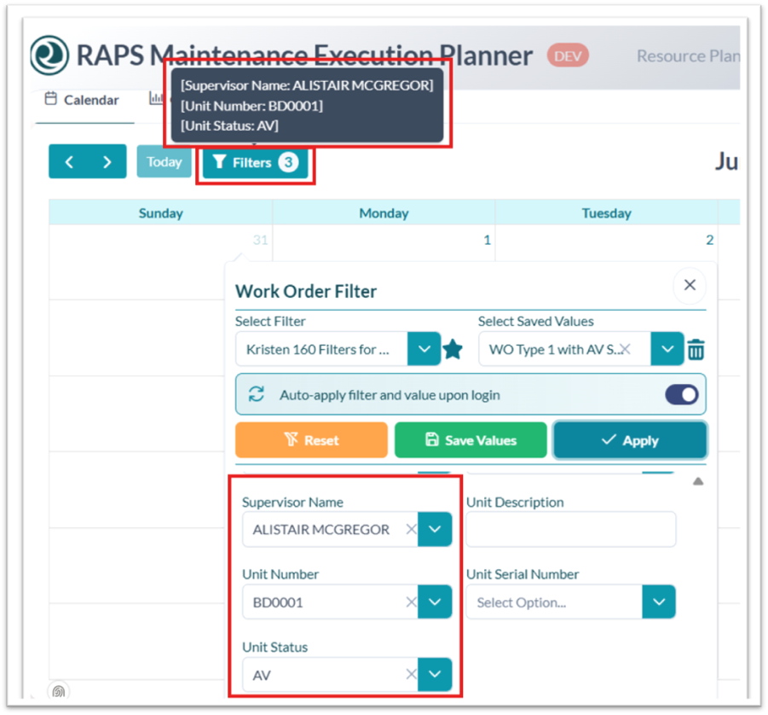
Task: Open the Unit Status dropdown arrow
Action: (x=435, y=674)
